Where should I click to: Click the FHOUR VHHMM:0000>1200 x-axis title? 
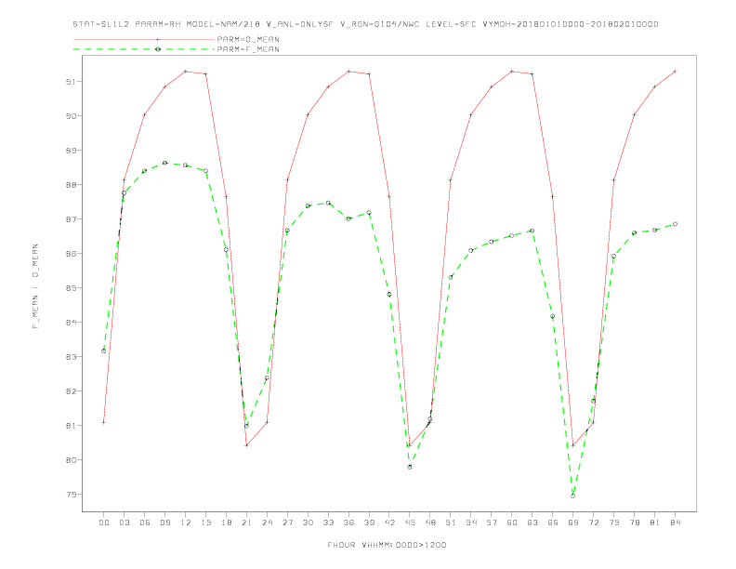[x=387, y=545]
